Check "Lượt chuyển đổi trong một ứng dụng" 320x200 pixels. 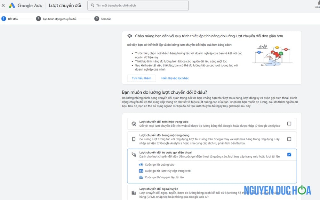289,139
